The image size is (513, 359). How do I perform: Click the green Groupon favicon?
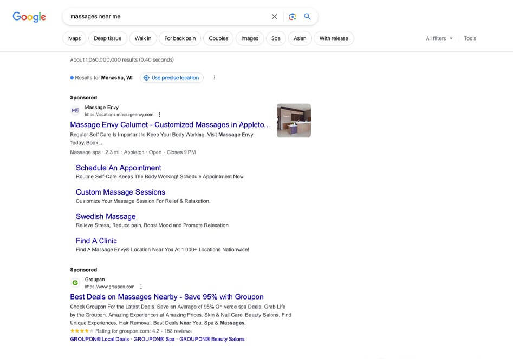click(x=75, y=283)
